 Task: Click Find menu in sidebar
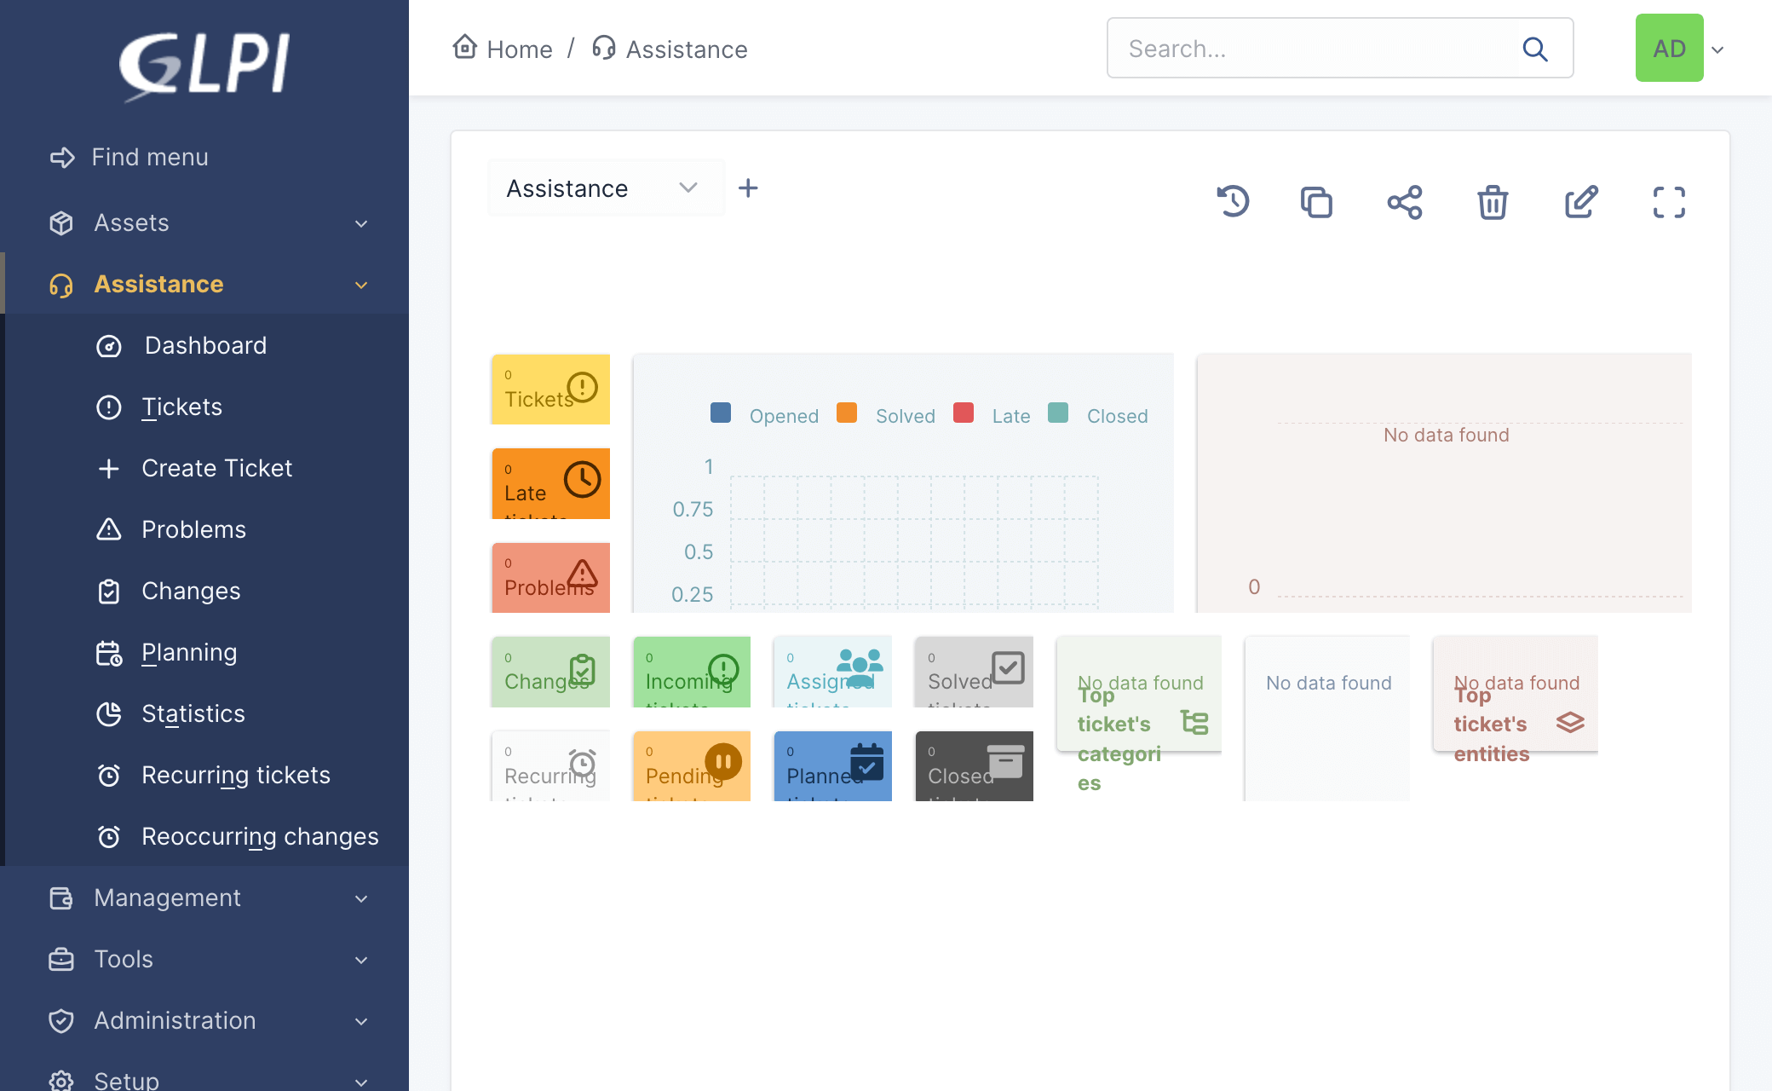[x=149, y=157]
